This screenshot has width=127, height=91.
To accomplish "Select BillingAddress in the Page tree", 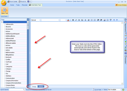I will pyautogui.click(x=10, y=55).
